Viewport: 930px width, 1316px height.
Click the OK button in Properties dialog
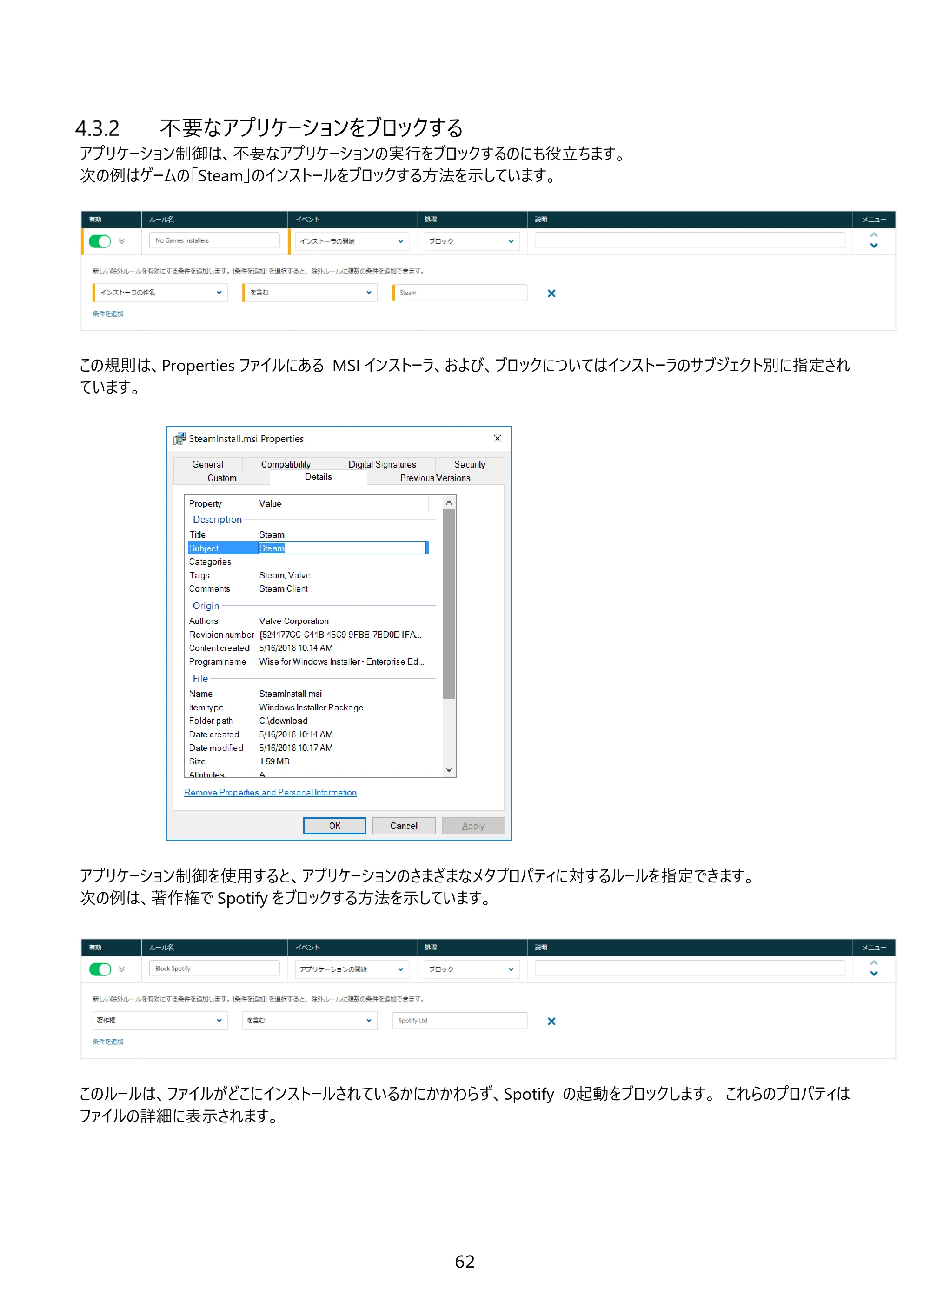click(x=334, y=826)
